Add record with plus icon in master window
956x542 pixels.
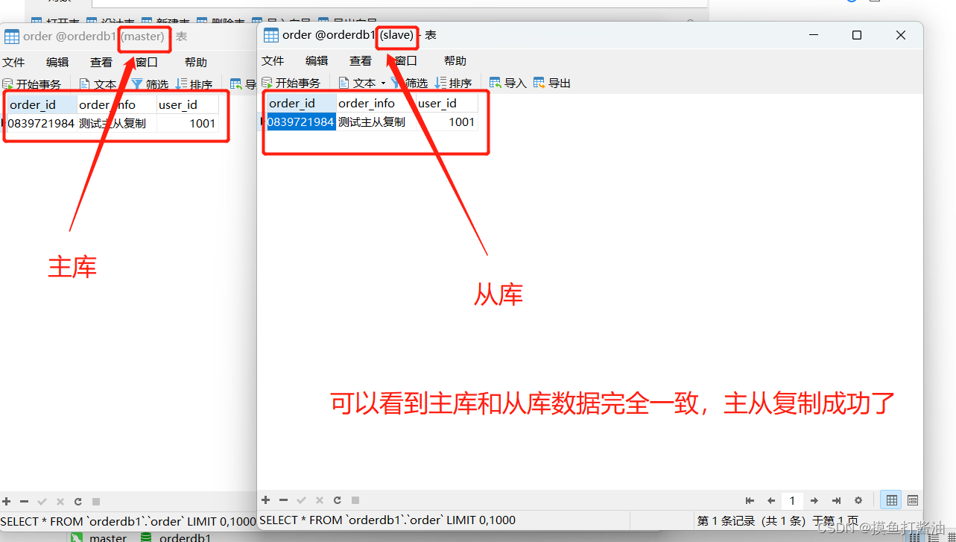point(7,502)
